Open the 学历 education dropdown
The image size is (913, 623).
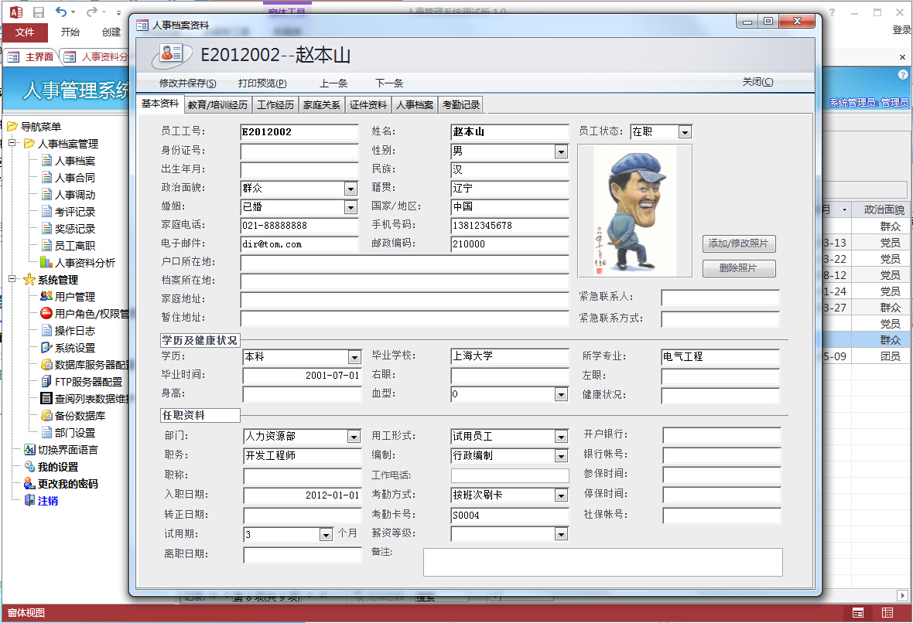pyautogui.click(x=355, y=357)
